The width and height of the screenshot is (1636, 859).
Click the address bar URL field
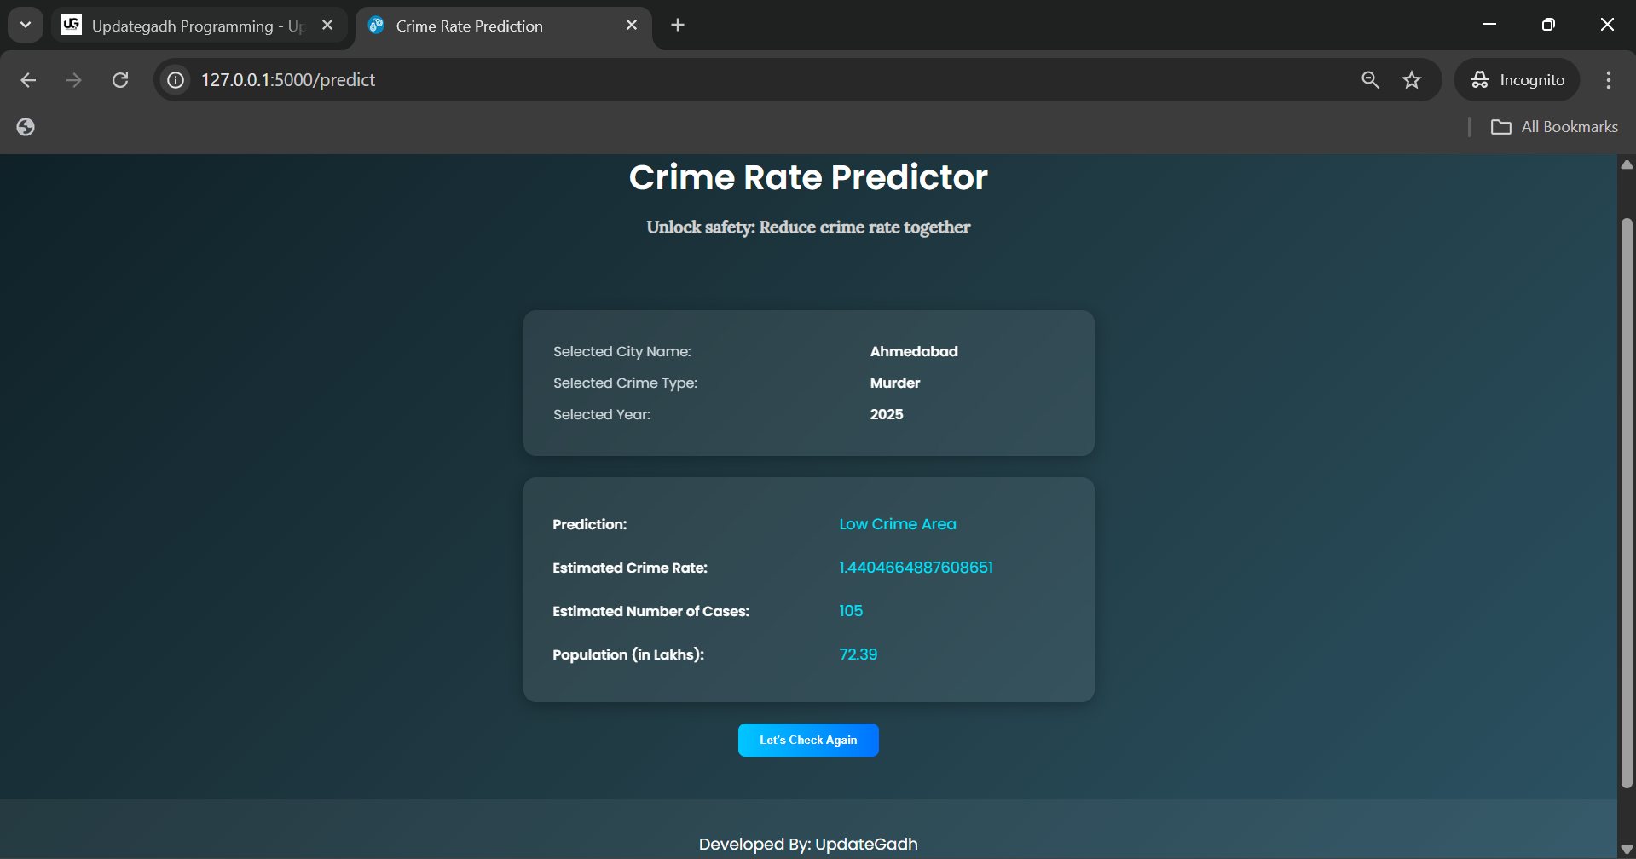coord(767,80)
